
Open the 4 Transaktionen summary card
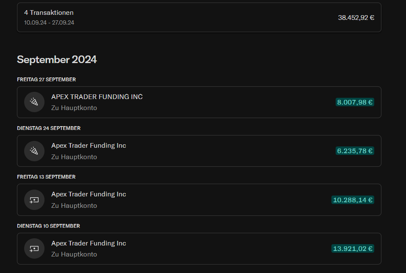199,18
